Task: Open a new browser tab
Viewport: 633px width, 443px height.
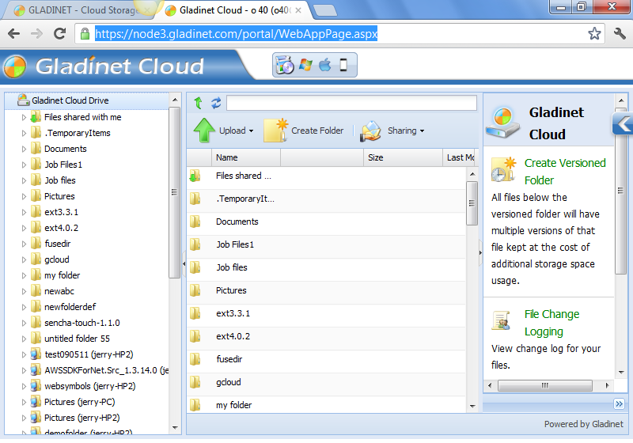Action: pos(325,10)
